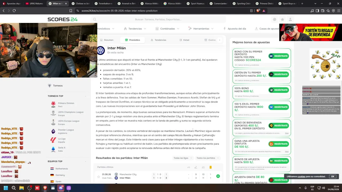The image size is (342, 192).
Task: Click the browser address bar URL
Action: coord(119,11)
